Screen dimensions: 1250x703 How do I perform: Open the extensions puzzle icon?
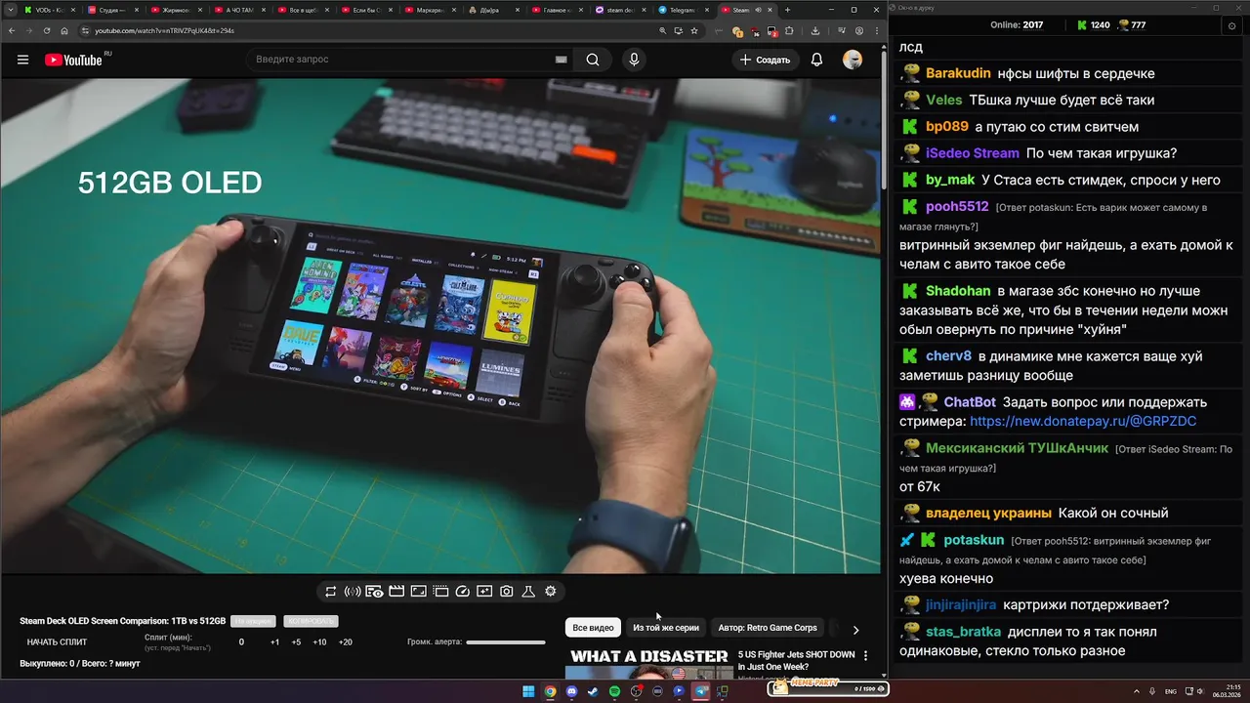point(790,30)
